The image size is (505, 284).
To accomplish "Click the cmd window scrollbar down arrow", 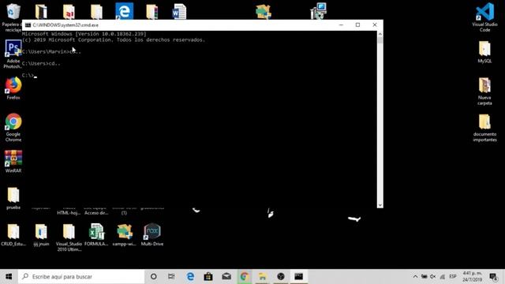I will pos(380,205).
